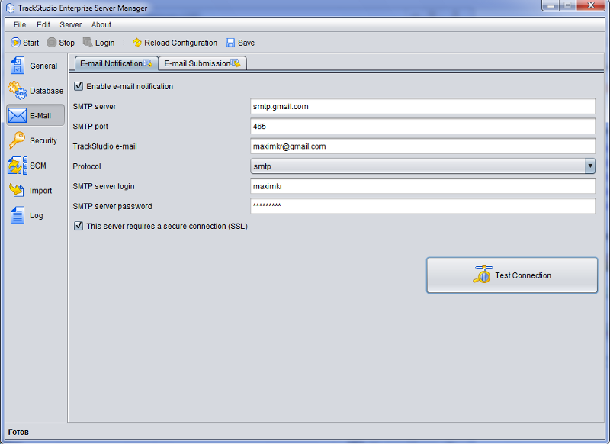Uncheck the secure connection (SSL) checkbox
Viewport: 610px width, 444px height.
79,226
